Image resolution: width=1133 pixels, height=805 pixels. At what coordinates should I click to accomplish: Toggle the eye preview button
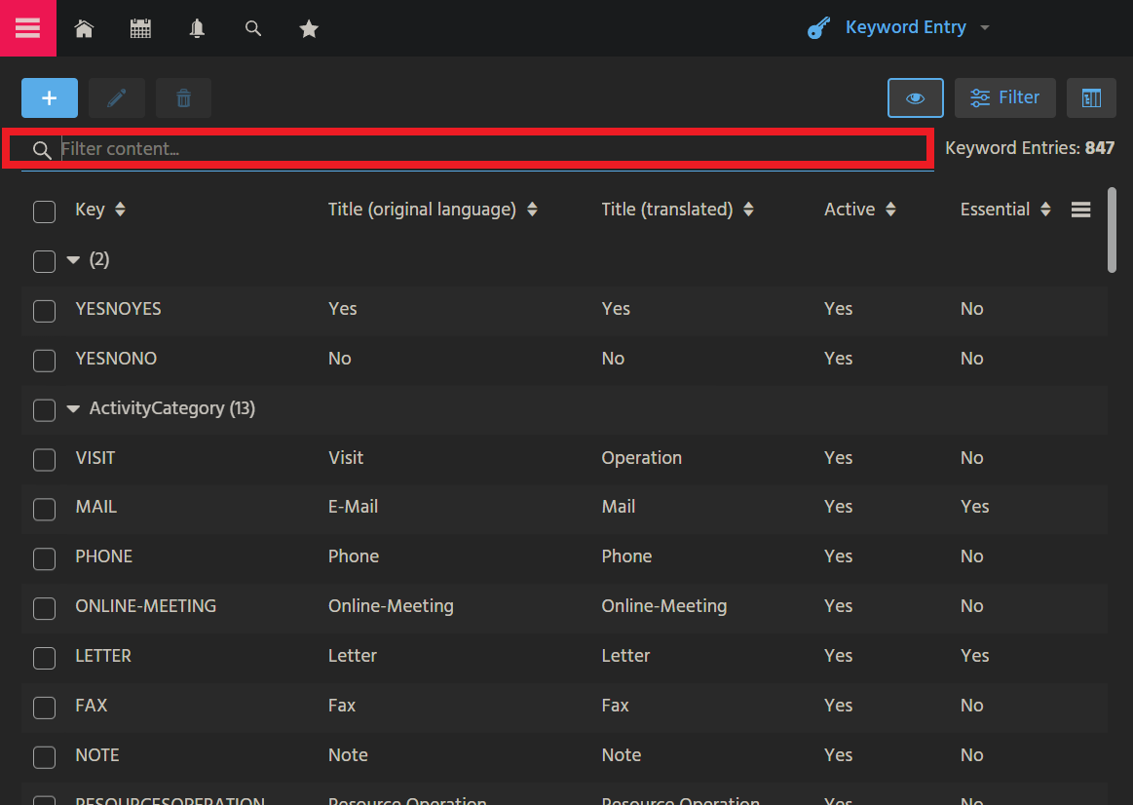(915, 98)
